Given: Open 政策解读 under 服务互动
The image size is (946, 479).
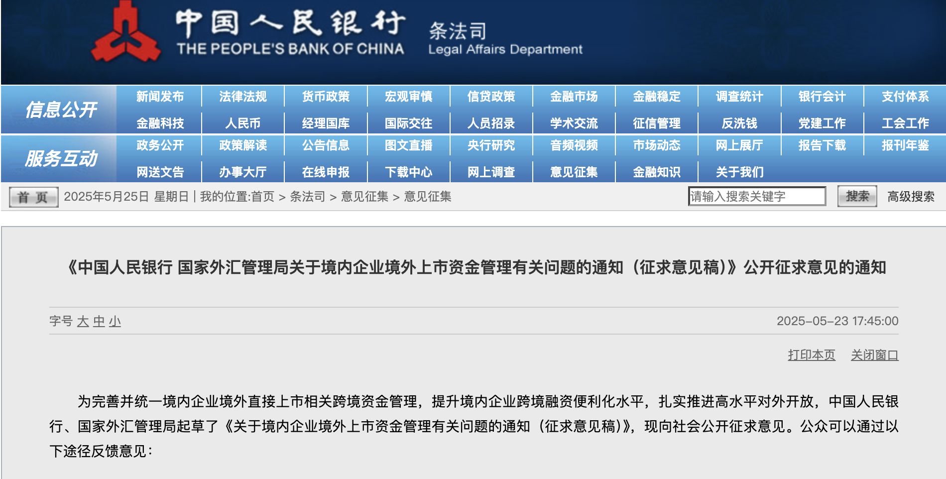Looking at the screenshot, I should [243, 145].
